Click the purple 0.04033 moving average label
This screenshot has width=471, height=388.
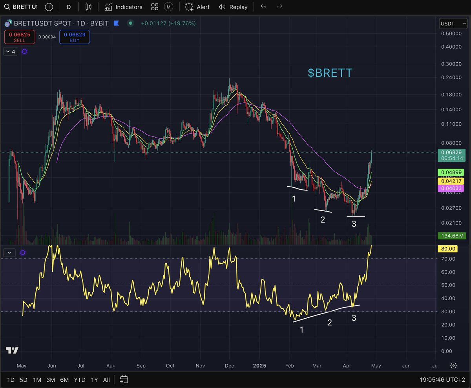click(x=451, y=189)
